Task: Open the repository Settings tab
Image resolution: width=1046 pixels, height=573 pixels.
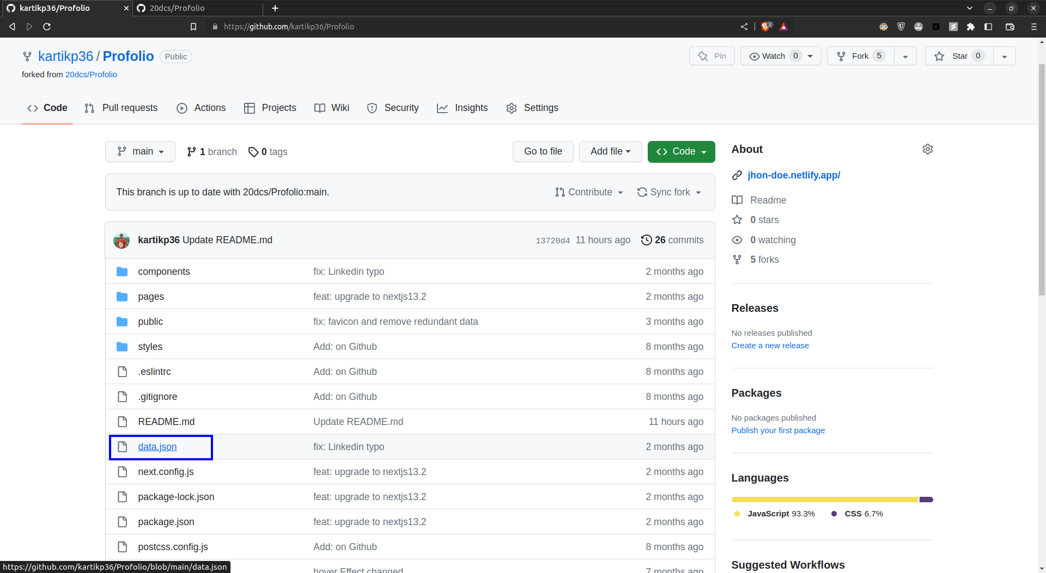Action: (532, 108)
